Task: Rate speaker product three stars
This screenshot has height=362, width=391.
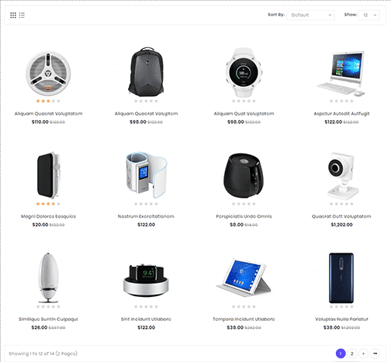Action: point(48,101)
